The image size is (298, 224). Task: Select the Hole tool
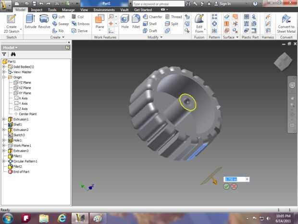[125, 21]
